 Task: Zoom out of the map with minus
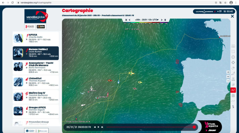[x=228, y=81]
